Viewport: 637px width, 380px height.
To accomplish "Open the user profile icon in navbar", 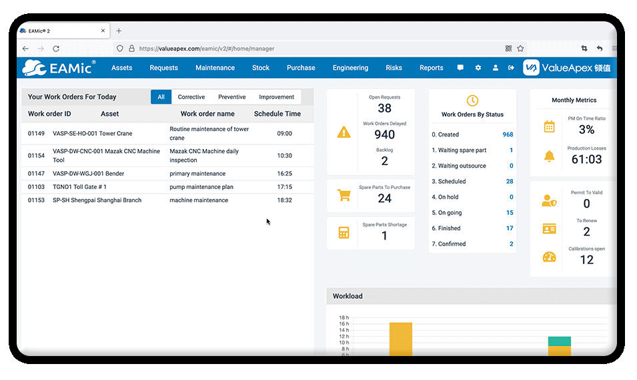I will pos(495,68).
